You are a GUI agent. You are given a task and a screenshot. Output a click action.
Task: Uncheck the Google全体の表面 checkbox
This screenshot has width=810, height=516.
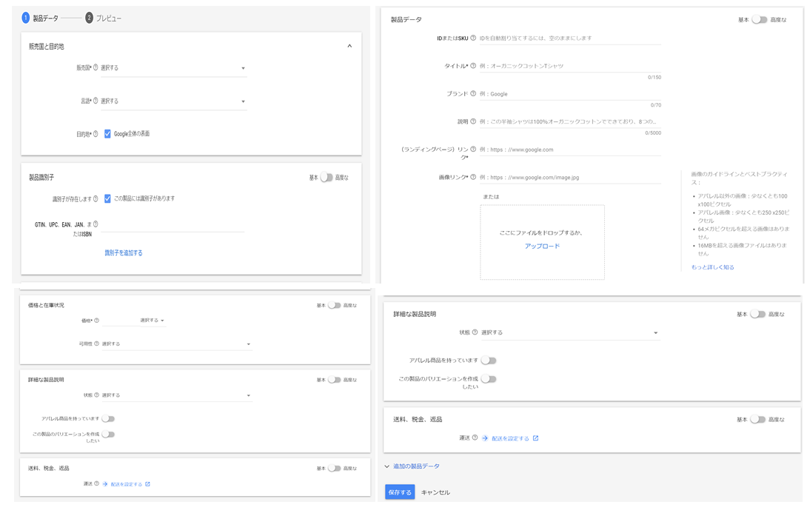[x=107, y=134]
